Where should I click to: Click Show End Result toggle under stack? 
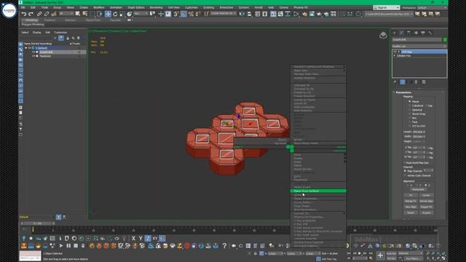[403, 82]
